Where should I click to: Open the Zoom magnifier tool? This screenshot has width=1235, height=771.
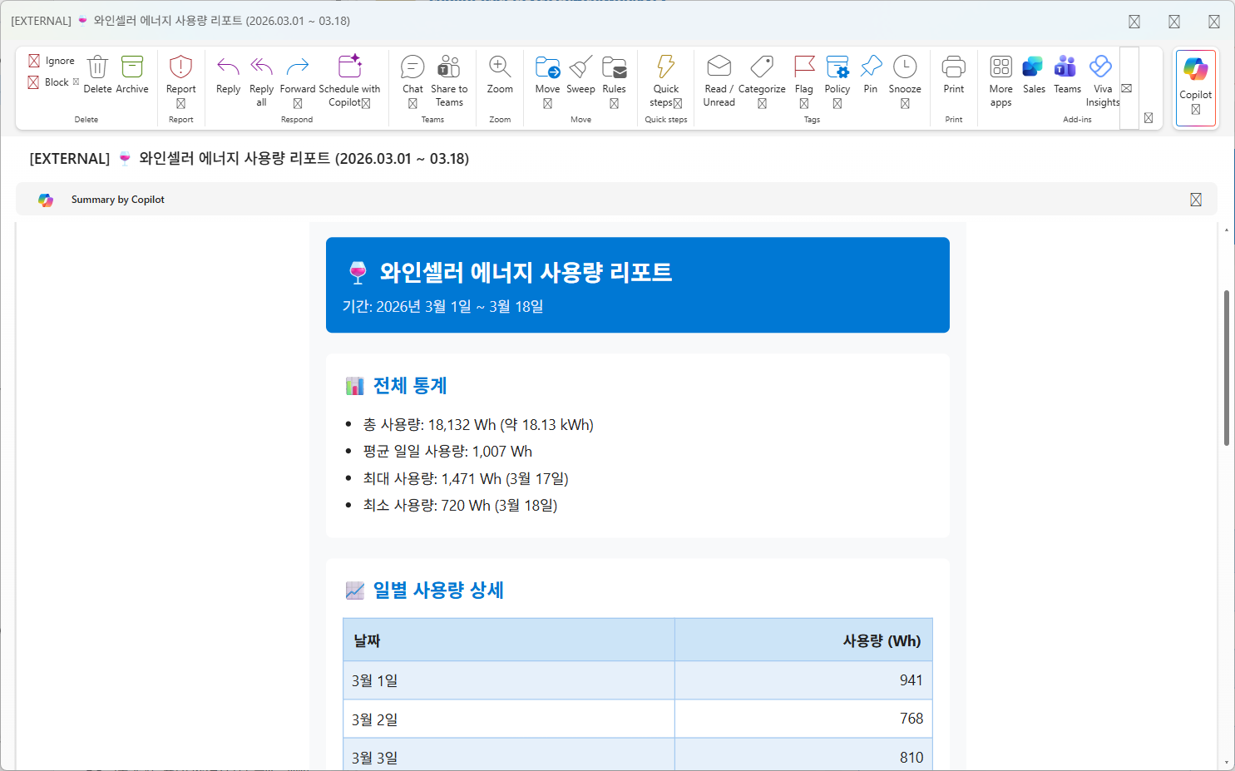click(x=500, y=67)
